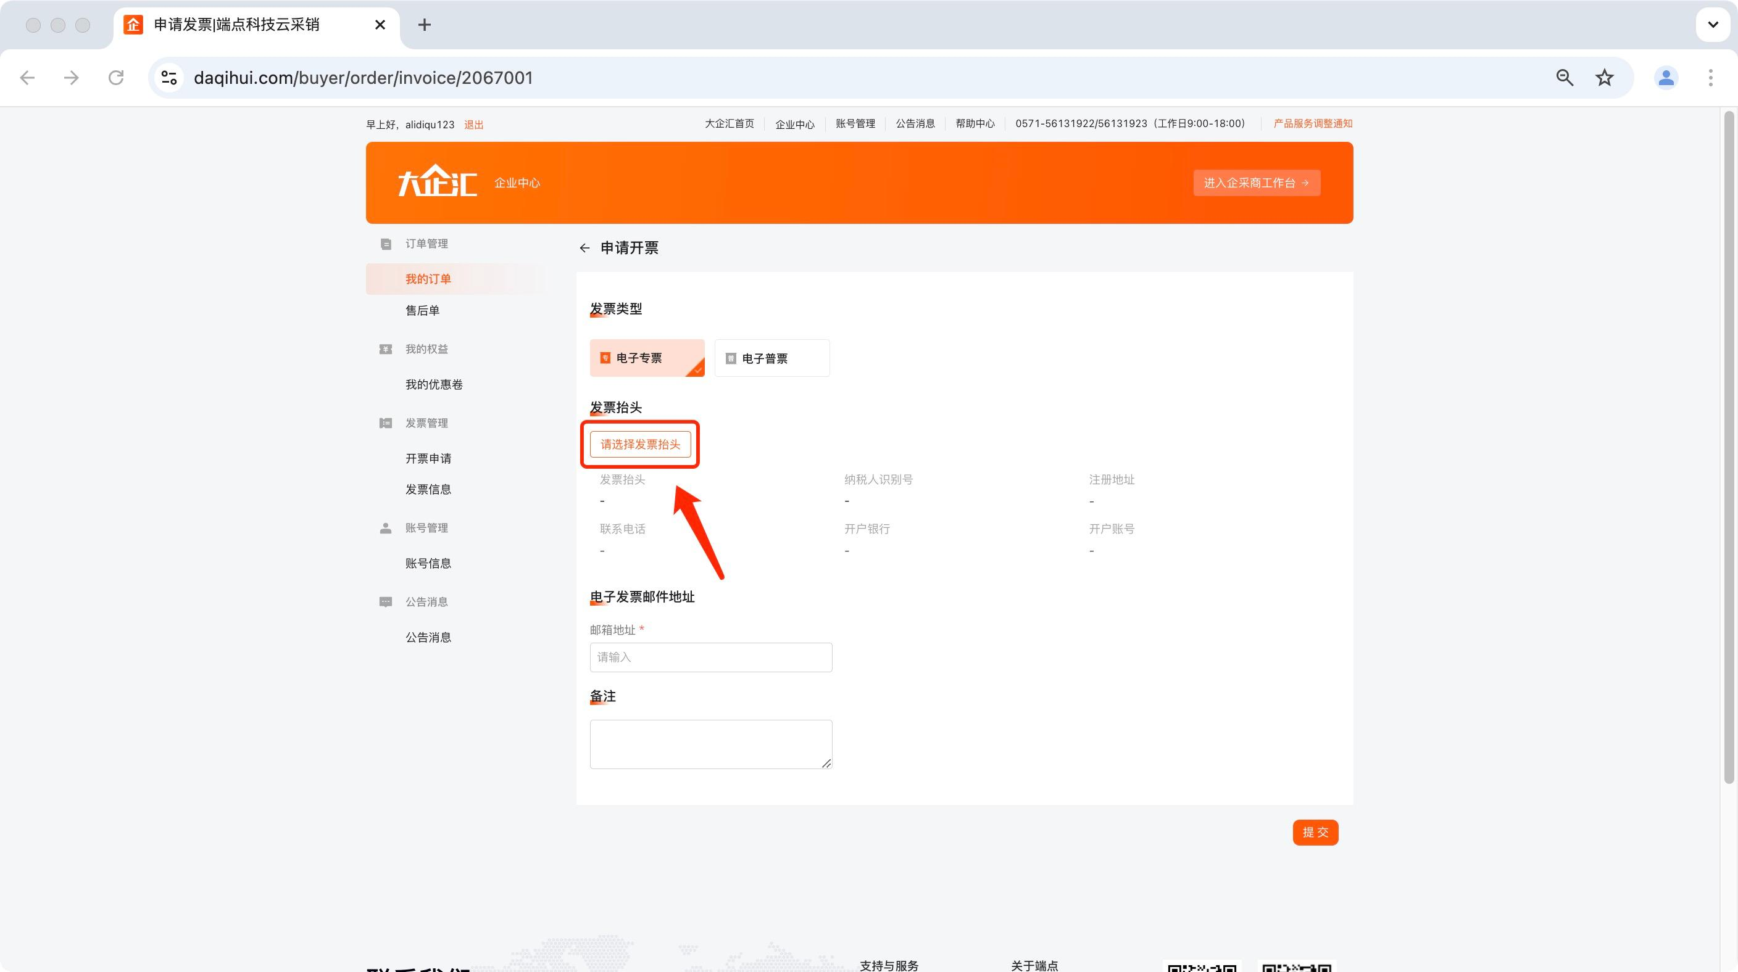
Task: Select the 电子普票 invoice type
Action: tap(772, 358)
